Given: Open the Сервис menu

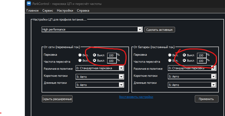Looking at the screenshot, I should (x=48, y=11).
